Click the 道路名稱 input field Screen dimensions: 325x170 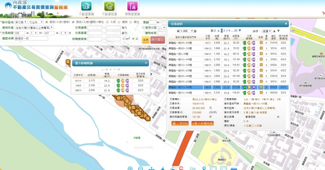click(31, 39)
